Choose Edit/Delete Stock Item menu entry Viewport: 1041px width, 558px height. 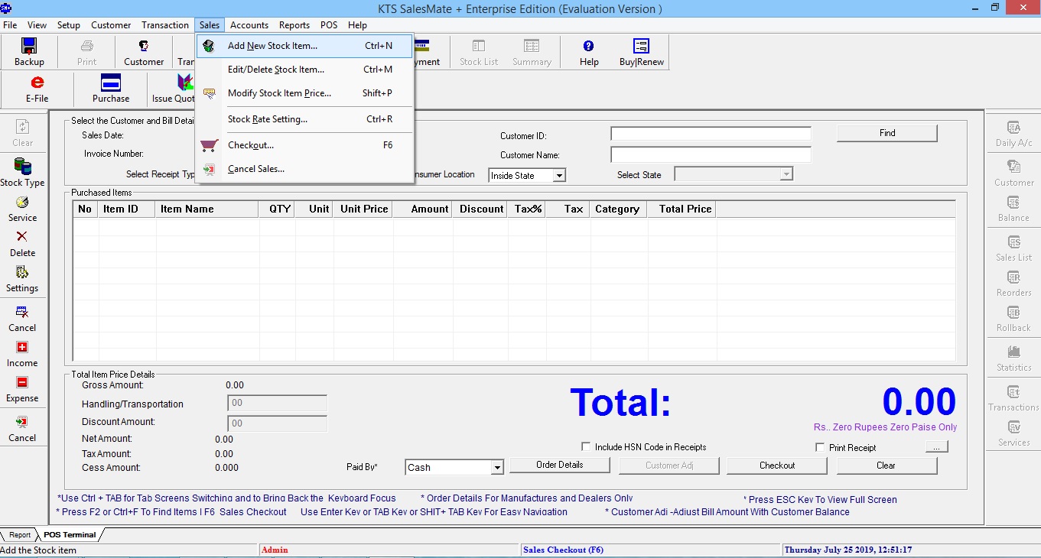click(x=305, y=70)
